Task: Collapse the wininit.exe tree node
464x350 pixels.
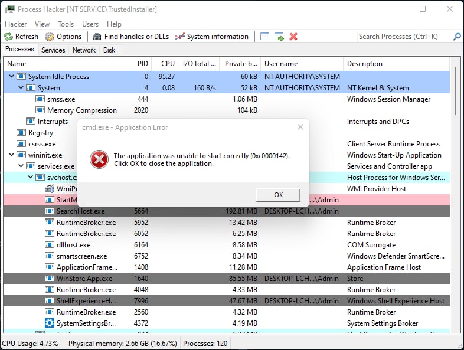Action: [12, 155]
